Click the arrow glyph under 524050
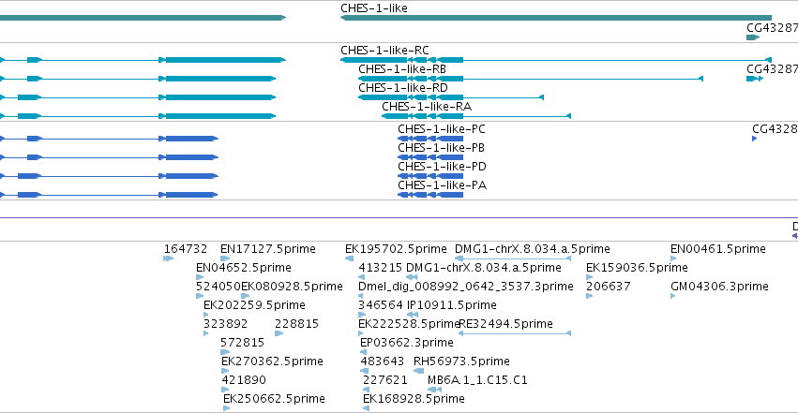798x413 pixels. click(x=200, y=296)
